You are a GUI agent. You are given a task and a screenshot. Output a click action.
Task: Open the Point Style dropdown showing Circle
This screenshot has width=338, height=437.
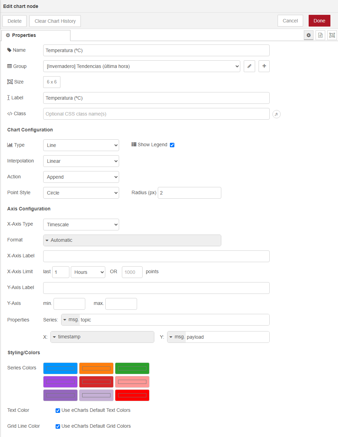pos(81,193)
